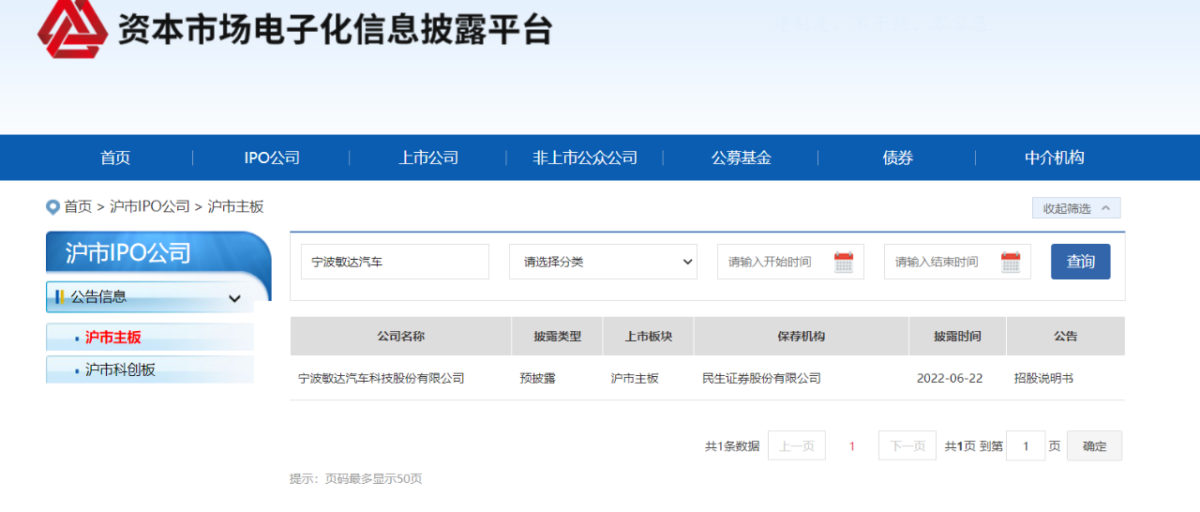
Task: Open the end date calendar icon
Action: pos(1011,262)
